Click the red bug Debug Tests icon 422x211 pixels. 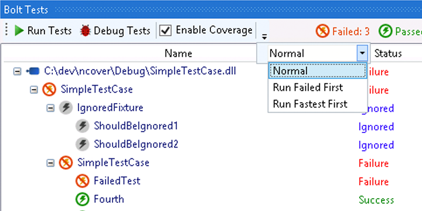[x=86, y=30]
